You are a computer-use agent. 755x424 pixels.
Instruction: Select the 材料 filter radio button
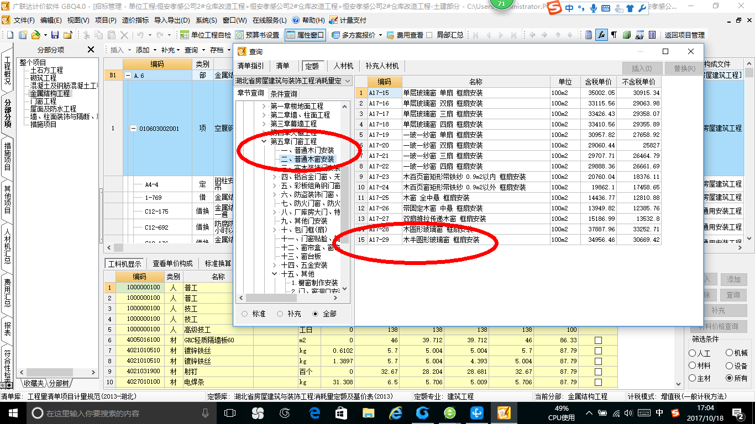[x=693, y=365]
